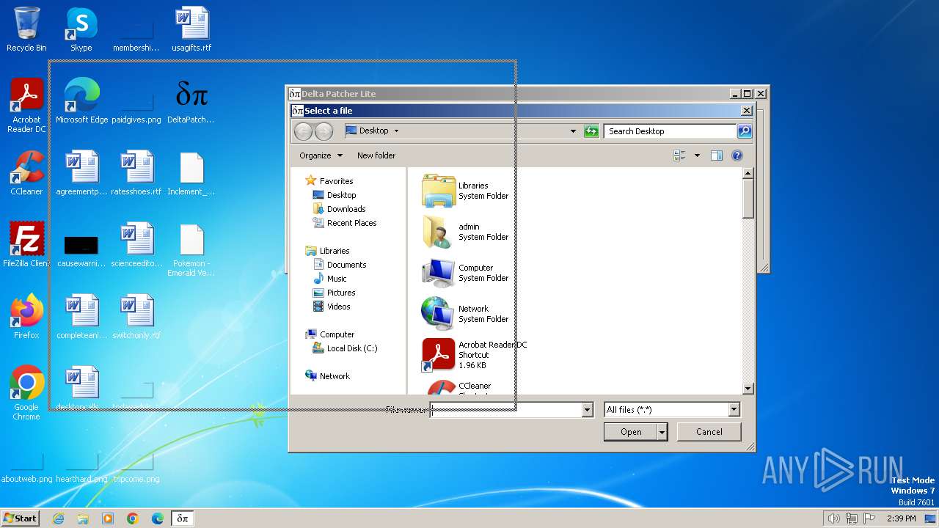The image size is (939, 528).
Task: Select the Microsoft Edge desktop shortcut
Action: coord(81,100)
